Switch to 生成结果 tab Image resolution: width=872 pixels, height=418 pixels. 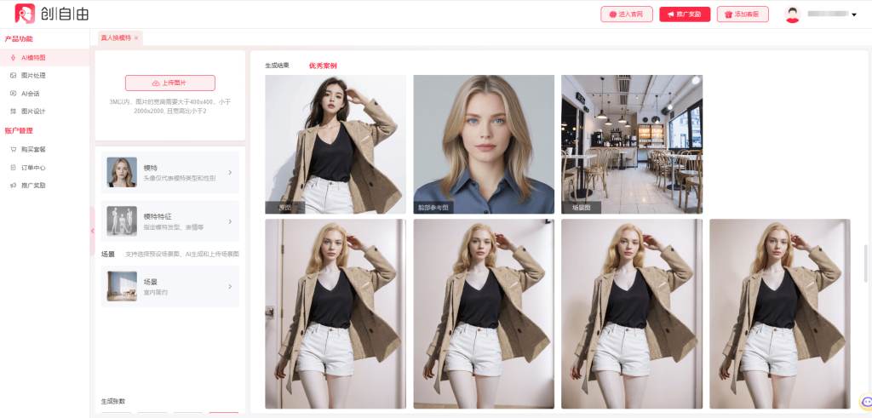[x=277, y=66]
